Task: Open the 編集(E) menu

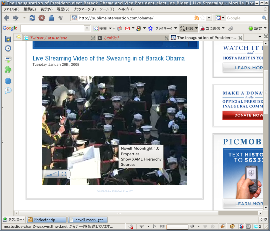Action: point(30,9)
